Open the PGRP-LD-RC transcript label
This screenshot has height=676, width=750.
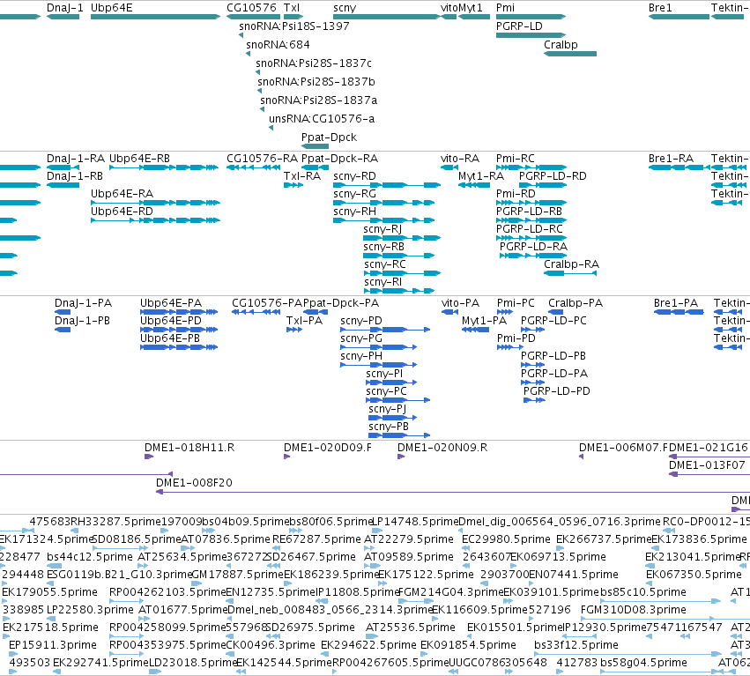530,229
